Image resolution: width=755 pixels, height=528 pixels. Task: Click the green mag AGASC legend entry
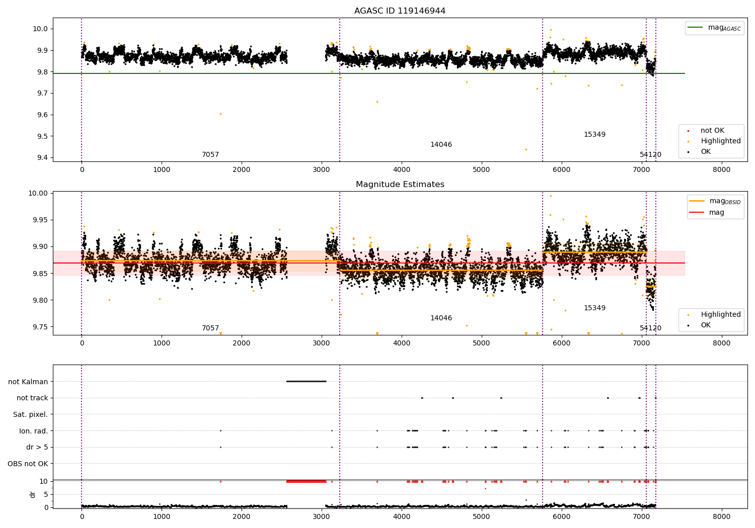pos(714,28)
